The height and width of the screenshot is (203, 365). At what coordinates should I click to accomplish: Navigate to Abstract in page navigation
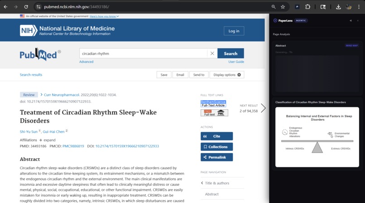[211, 194]
